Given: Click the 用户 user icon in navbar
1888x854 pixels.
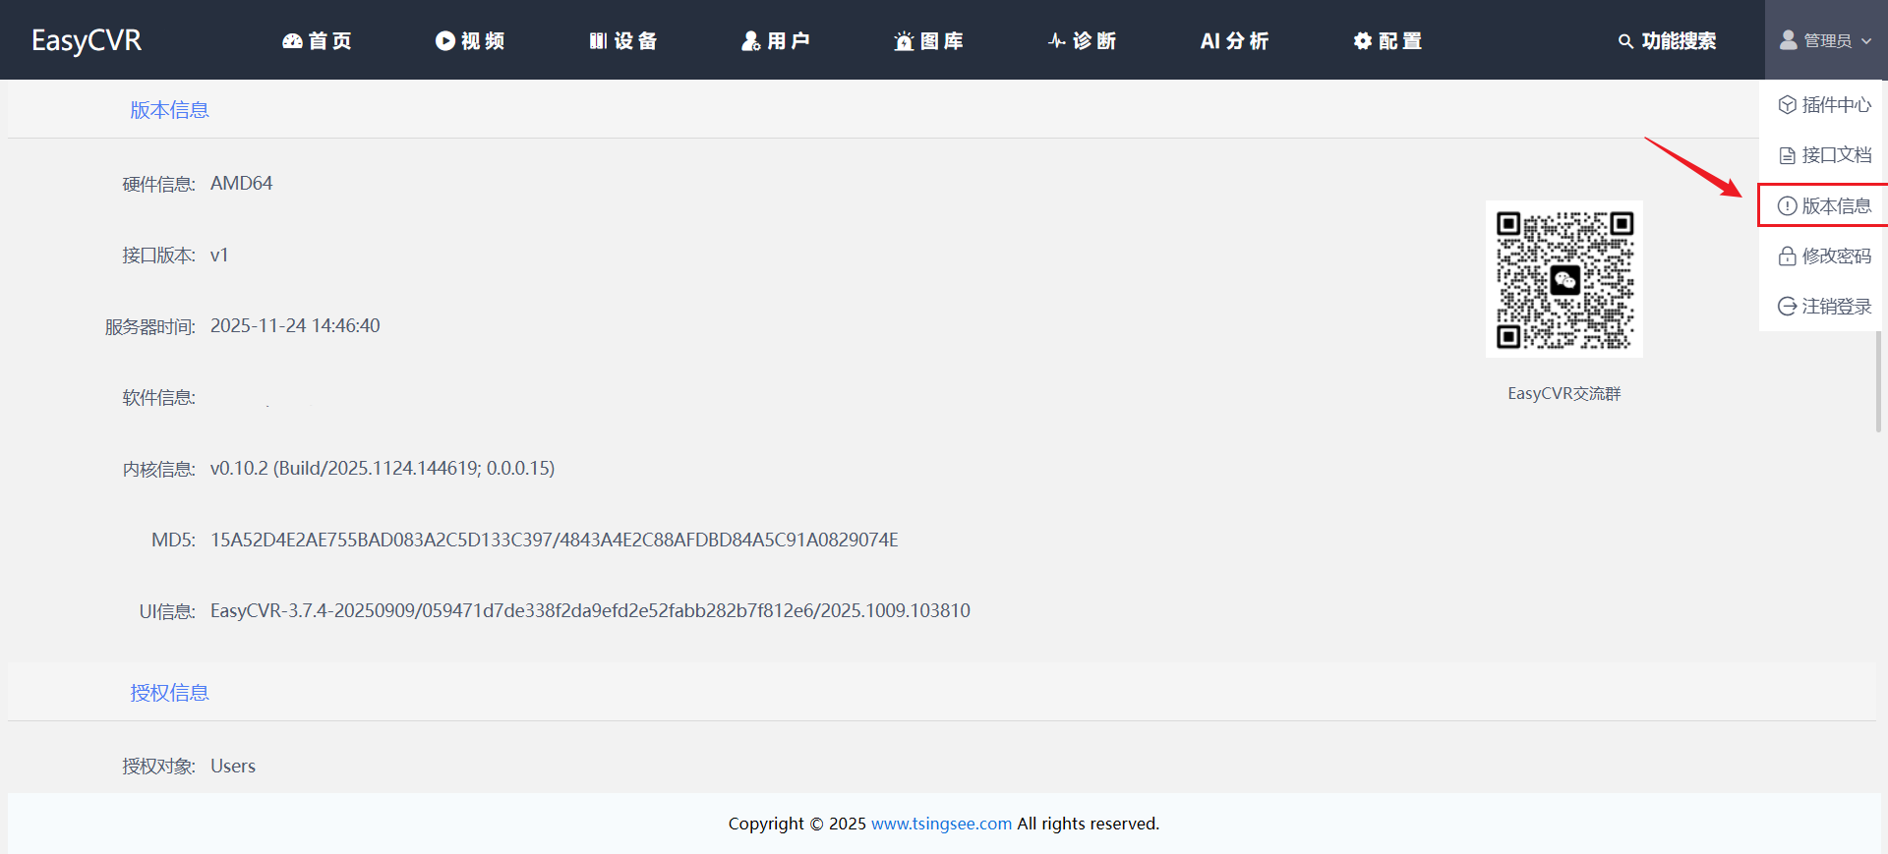Looking at the screenshot, I should (751, 40).
